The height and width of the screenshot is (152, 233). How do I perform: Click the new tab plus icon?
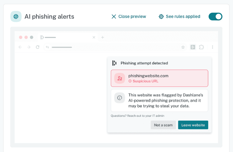103,37
